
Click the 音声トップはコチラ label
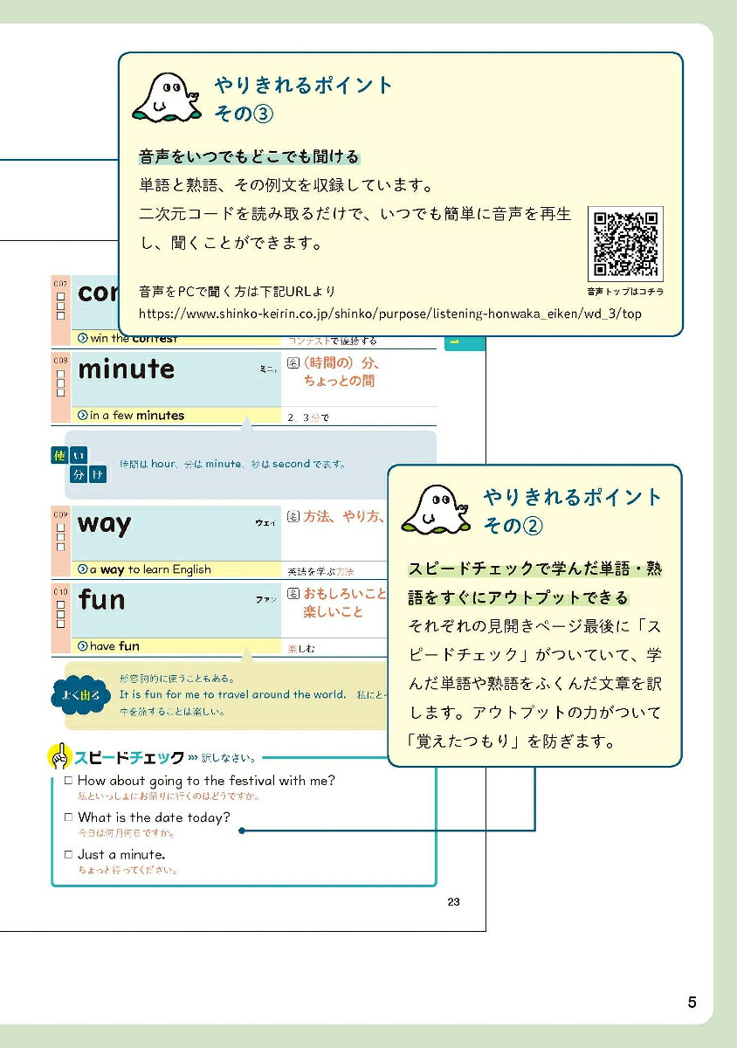coord(625,293)
